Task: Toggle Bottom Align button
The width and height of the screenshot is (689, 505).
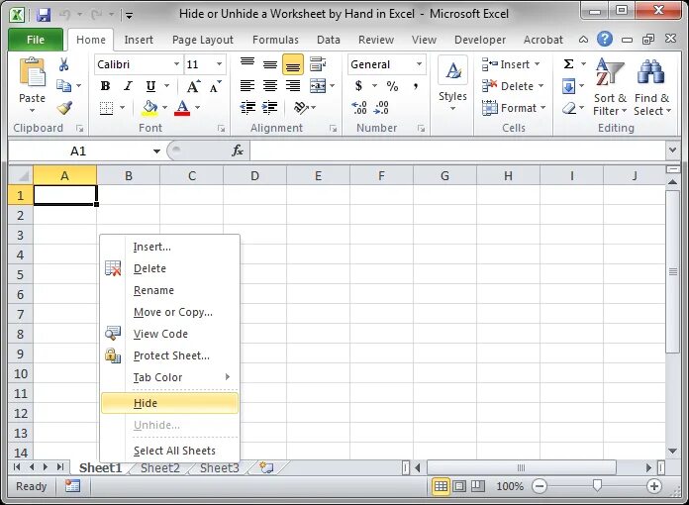Action: coord(293,64)
